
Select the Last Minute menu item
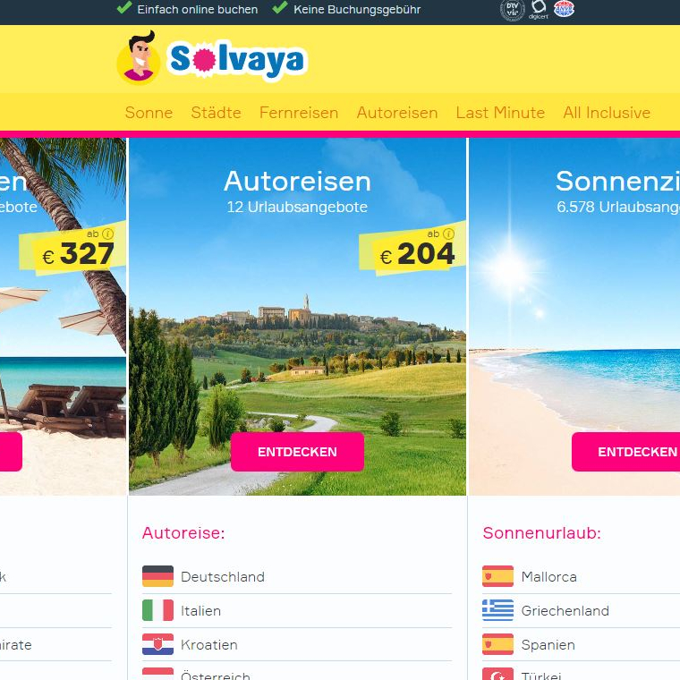tap(500, 113)
